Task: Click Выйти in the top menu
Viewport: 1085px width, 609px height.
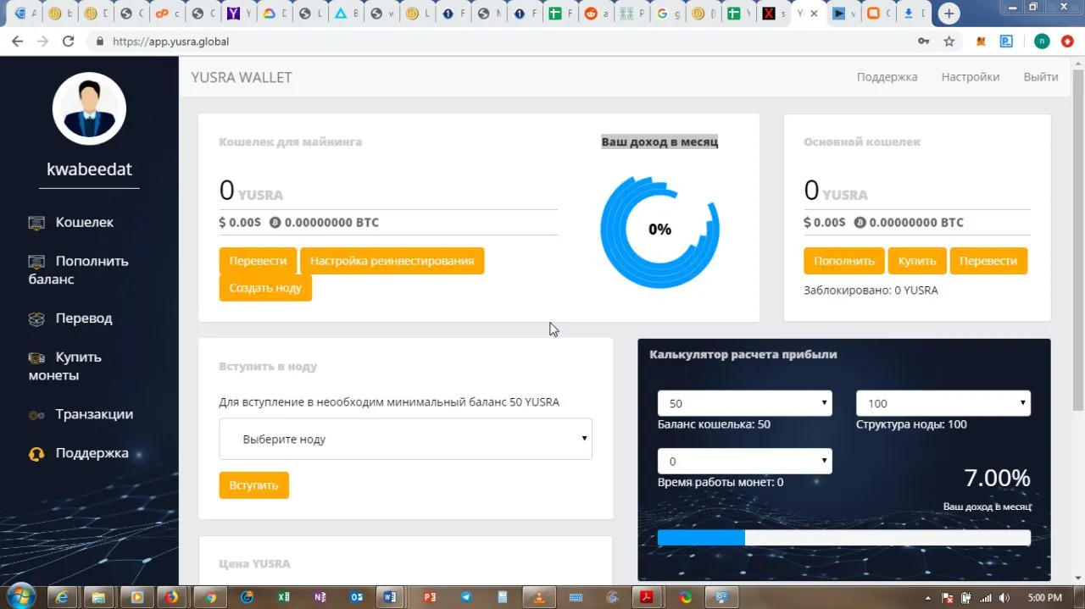Action: (x=1041, y=77)
